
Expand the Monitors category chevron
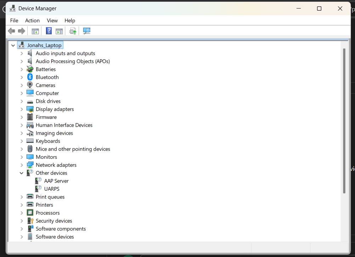[22, 157]
